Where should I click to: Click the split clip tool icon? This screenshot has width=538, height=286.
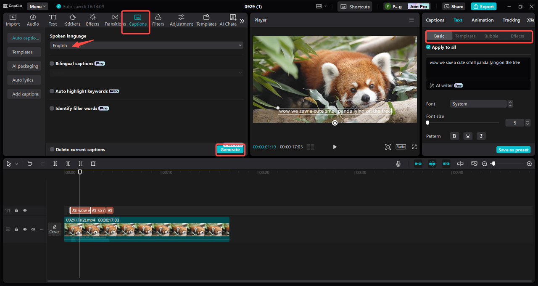[x=55, y=164]
